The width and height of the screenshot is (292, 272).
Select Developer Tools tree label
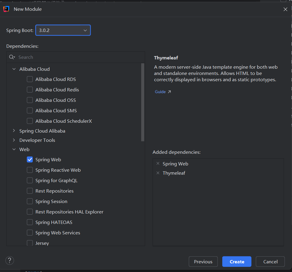(37, 140)
